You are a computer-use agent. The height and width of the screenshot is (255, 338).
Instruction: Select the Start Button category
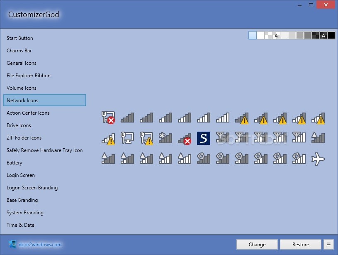click(x=19, y=38)
